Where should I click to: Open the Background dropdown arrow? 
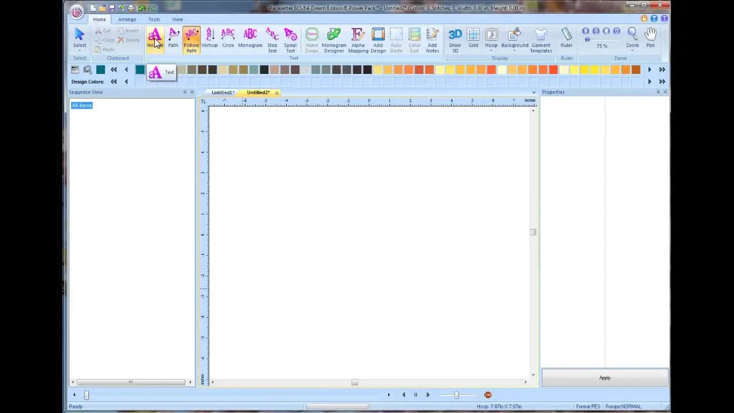(514, 50)
